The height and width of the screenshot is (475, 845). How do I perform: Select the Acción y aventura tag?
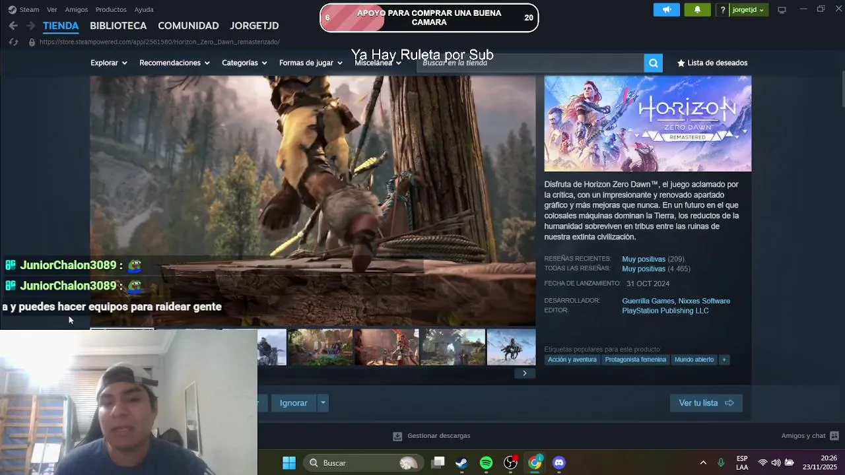tap(572, 360)
